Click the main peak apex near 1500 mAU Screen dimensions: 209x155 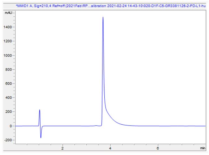(x=103, y=17)
